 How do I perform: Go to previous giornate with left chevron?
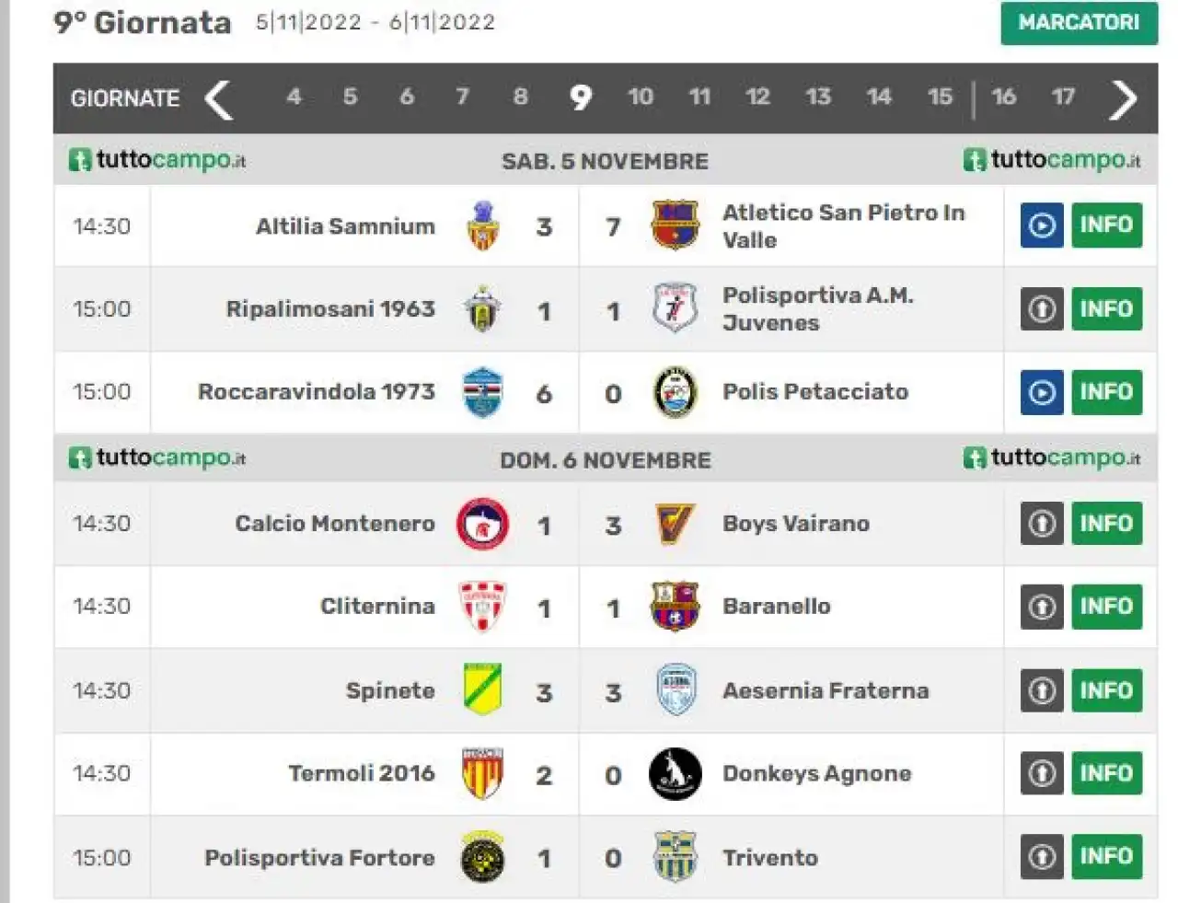tap(218, 98)
